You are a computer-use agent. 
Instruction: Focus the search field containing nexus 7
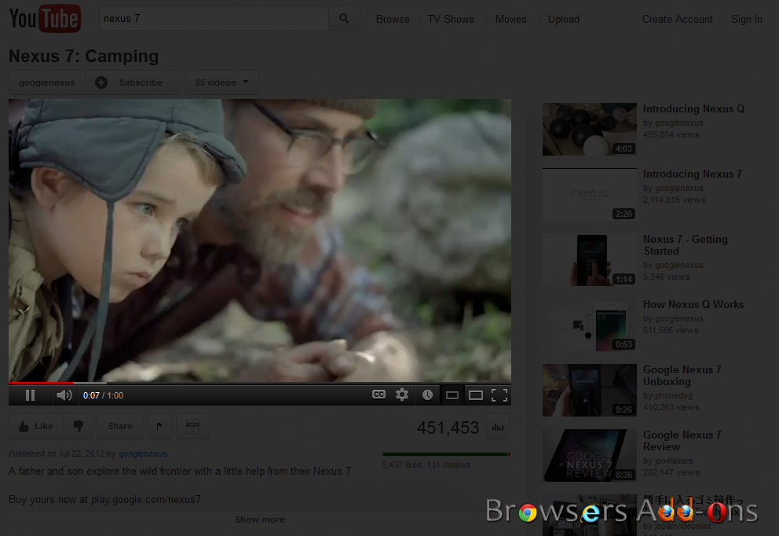coord(214,18)
